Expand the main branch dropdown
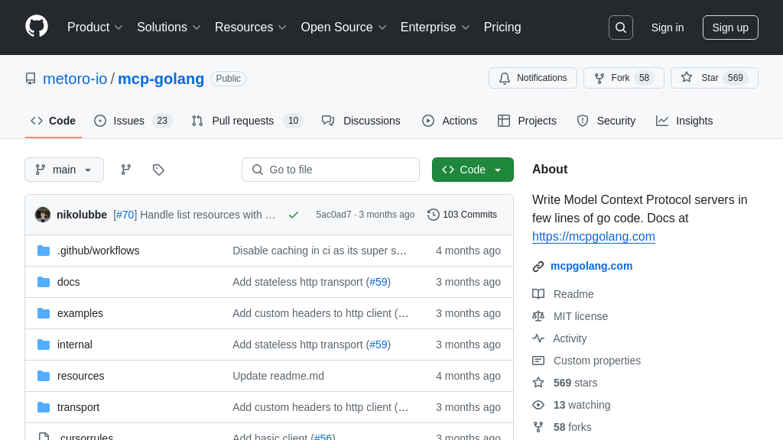The image size is (783, 440). click(64, 170)
